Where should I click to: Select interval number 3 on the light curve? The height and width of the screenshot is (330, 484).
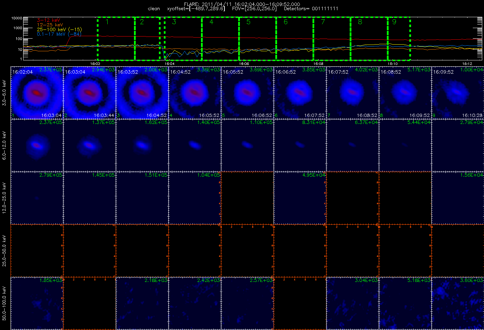[183, 38]
